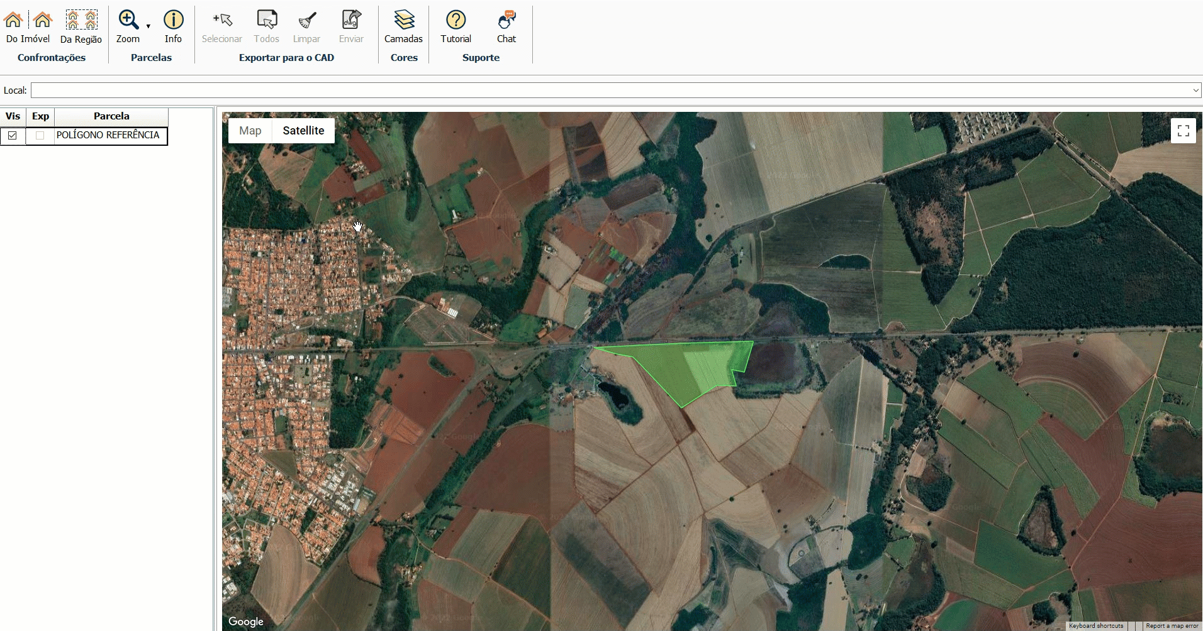
Task: Choose the Selecionar export tool
Action: tap(222, 21)
